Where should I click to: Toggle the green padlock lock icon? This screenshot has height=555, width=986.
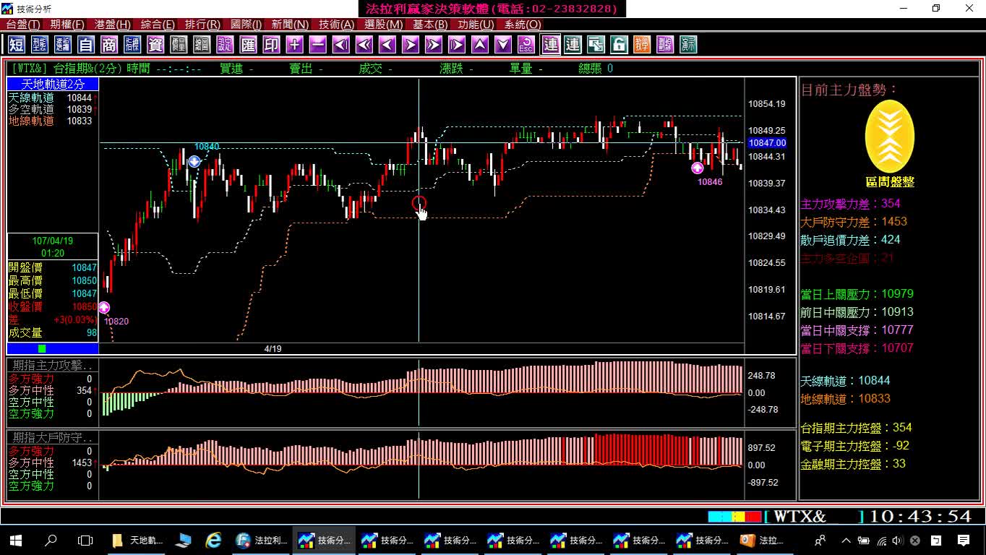coord(619,45)
